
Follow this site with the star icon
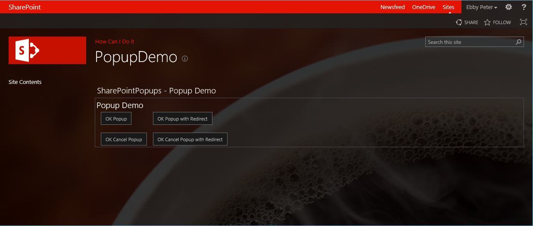click(x=487, y=22)
